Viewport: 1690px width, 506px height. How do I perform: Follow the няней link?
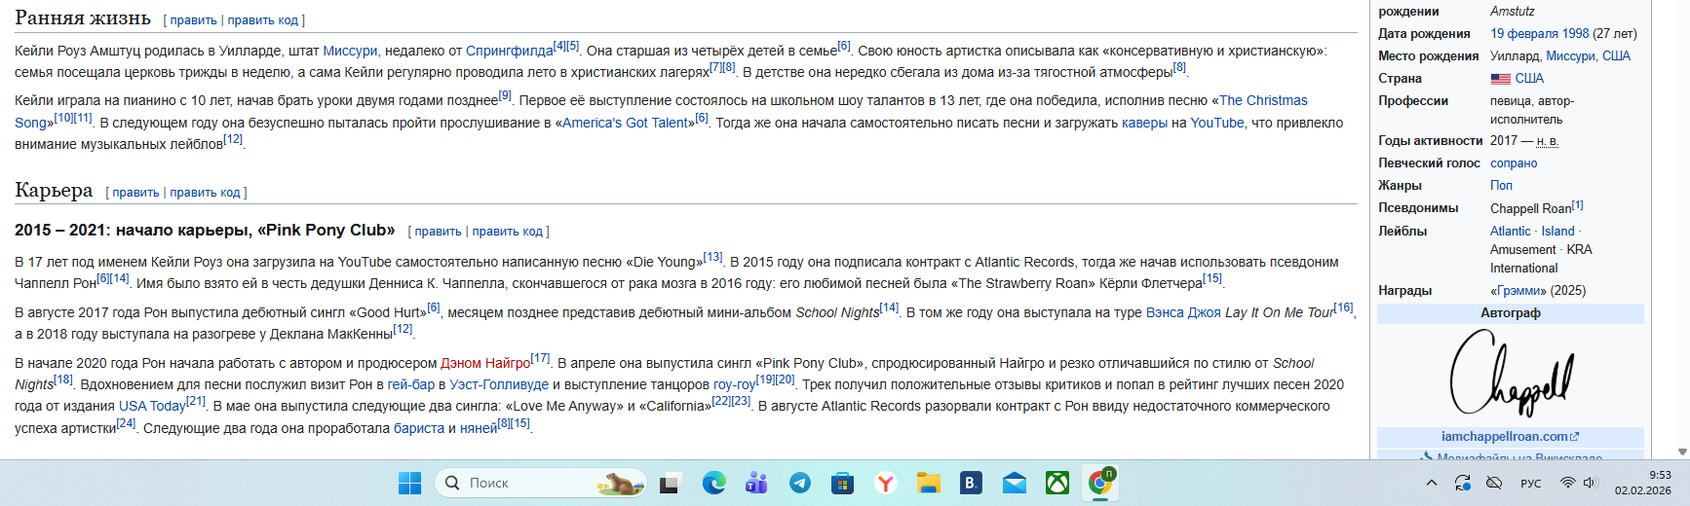click(x=478, y=428)
